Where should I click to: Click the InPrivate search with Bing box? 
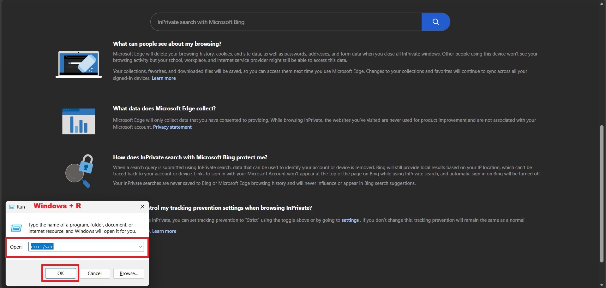[286, 22]
